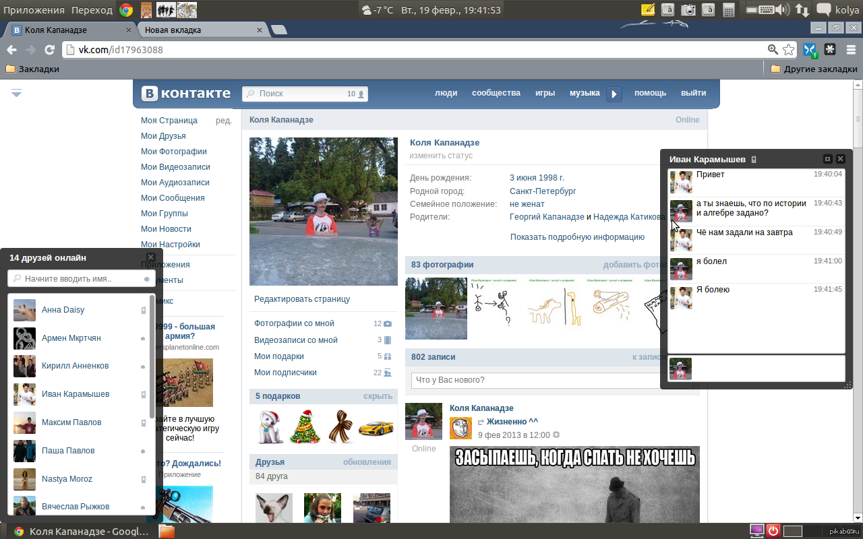Hide the gifts block via скрыть
The image size is (863, 539).
(x=378, y=396)
